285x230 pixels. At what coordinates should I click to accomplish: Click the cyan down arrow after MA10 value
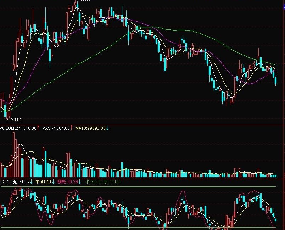[x=107, y=128]
